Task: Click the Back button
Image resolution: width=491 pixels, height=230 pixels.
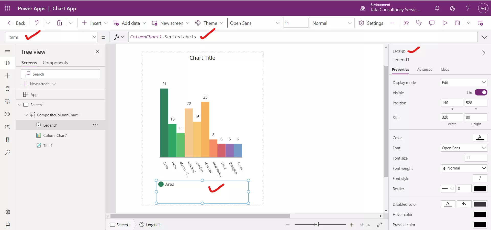Action: (x=16, y=23)
